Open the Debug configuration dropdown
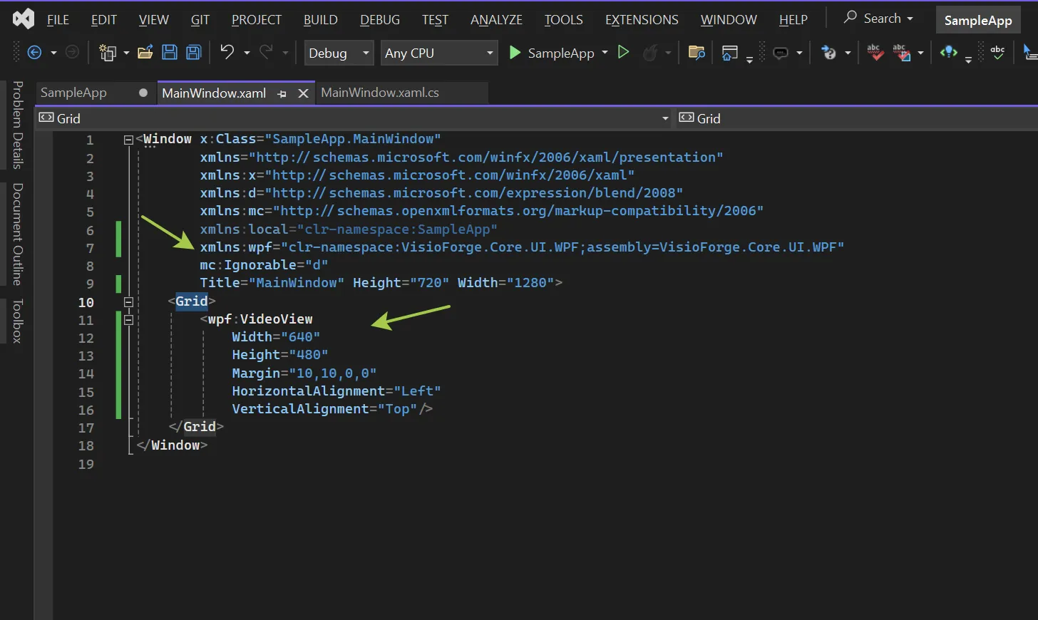This screenshot has width=1038, height=620. (x=339, y=53)
